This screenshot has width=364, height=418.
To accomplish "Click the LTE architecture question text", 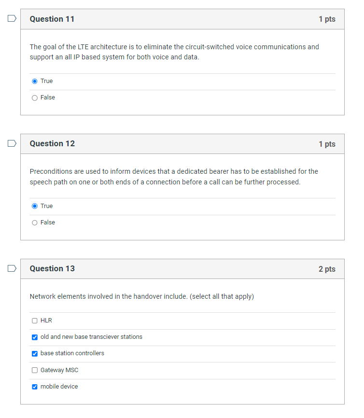I will (x=174, y=52).
